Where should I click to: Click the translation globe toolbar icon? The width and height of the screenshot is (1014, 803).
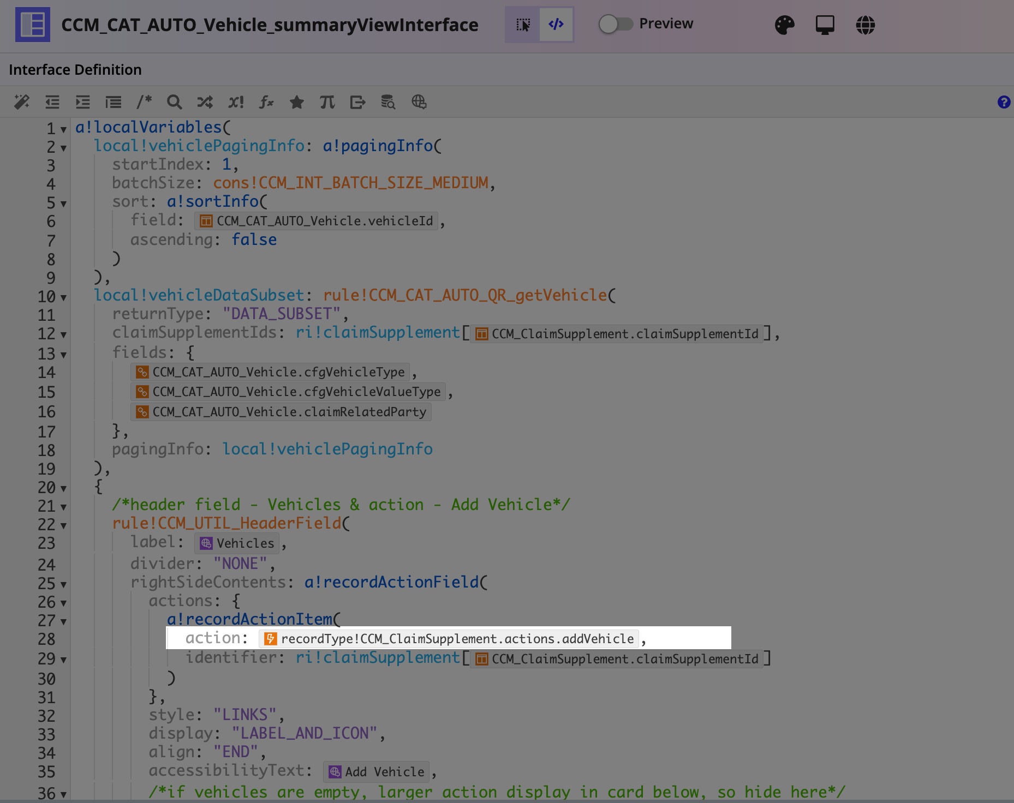tap(419, 102)
